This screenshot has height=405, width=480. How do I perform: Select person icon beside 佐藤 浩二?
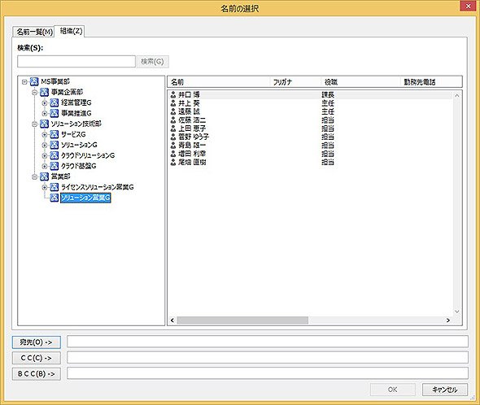173,120
